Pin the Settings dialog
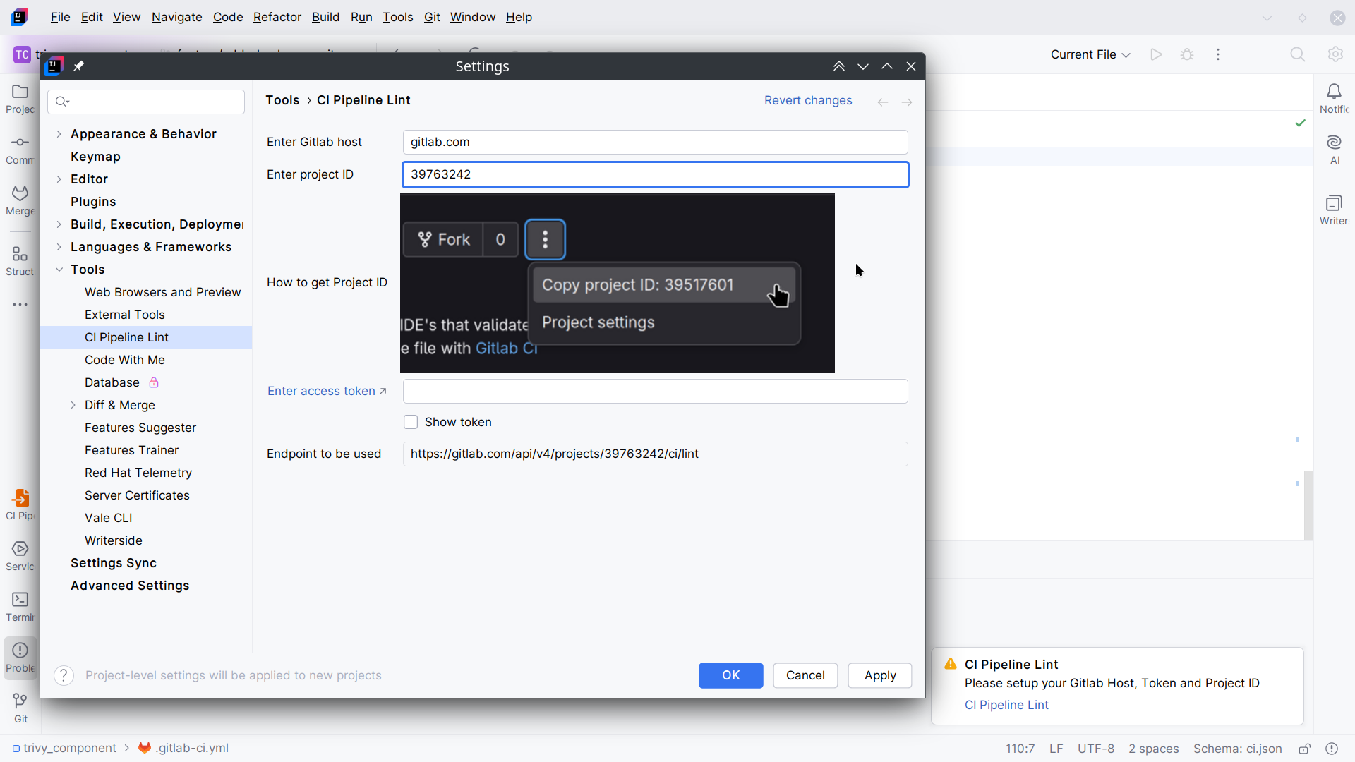This screenshot has width=1355, height=762. 79,66
